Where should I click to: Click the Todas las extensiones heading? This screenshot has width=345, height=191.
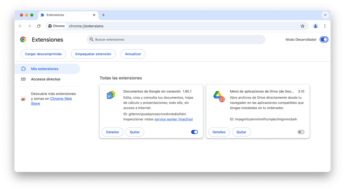coord(121,78)
